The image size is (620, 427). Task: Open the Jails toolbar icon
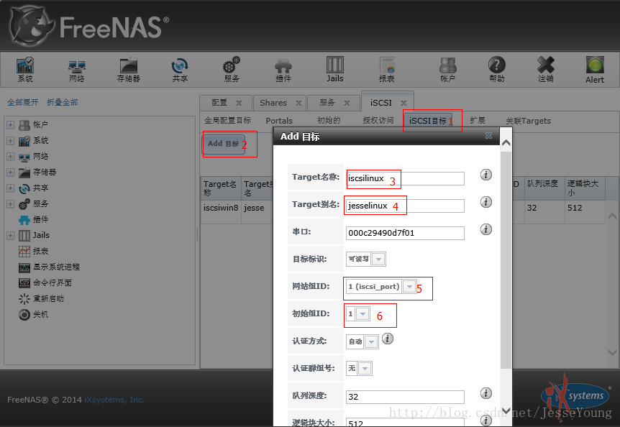click(335, 70)
